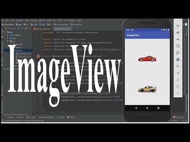Open the Build Variants side tab
The image size is (190, 142).
point(2,107)
